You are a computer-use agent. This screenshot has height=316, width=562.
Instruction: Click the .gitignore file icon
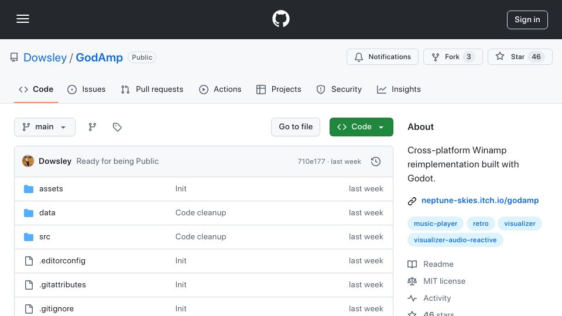pos(29,309)
